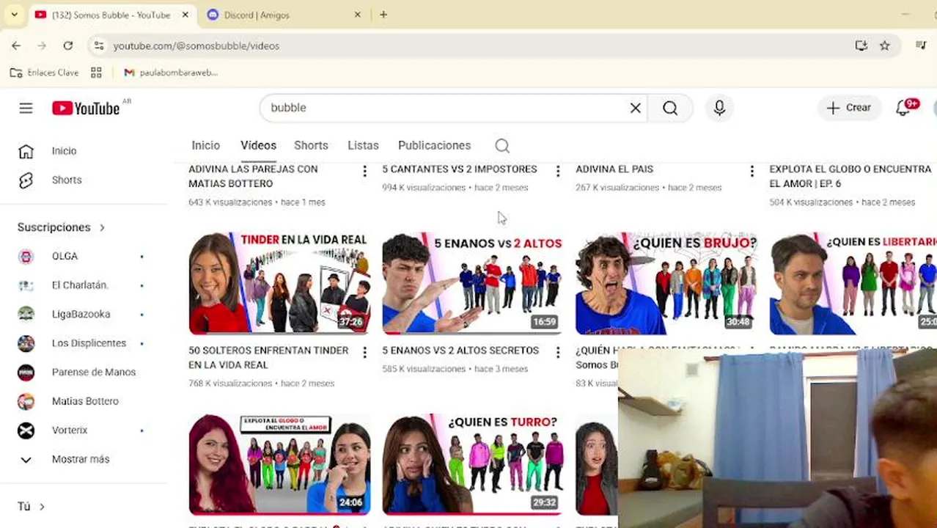Screen dimensions: 937x528
Task: Switch to the Publicaciones channel tab
Action: tap(434, 145)
